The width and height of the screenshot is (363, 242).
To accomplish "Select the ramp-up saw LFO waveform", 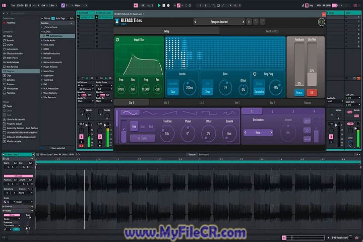I will (169, 113).
